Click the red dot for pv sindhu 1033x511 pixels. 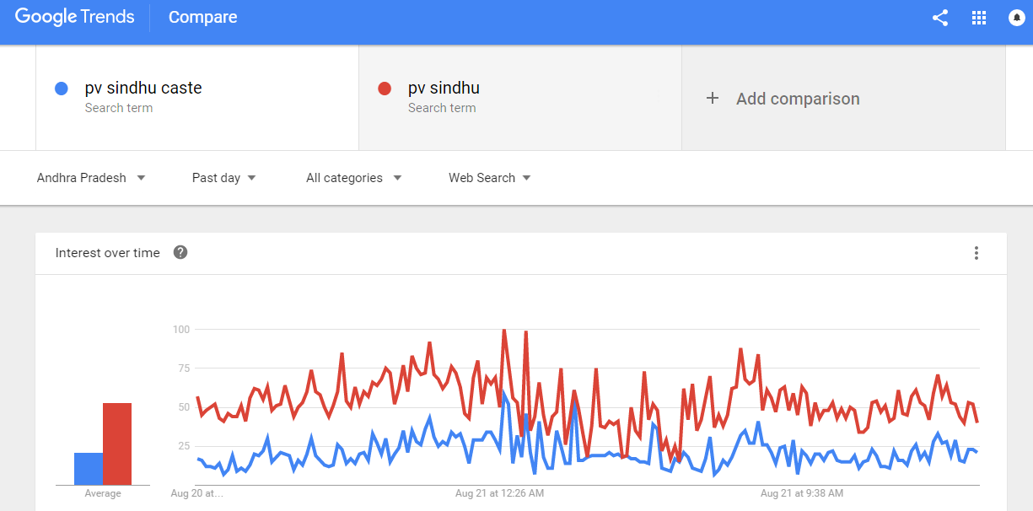pos(385,89)
